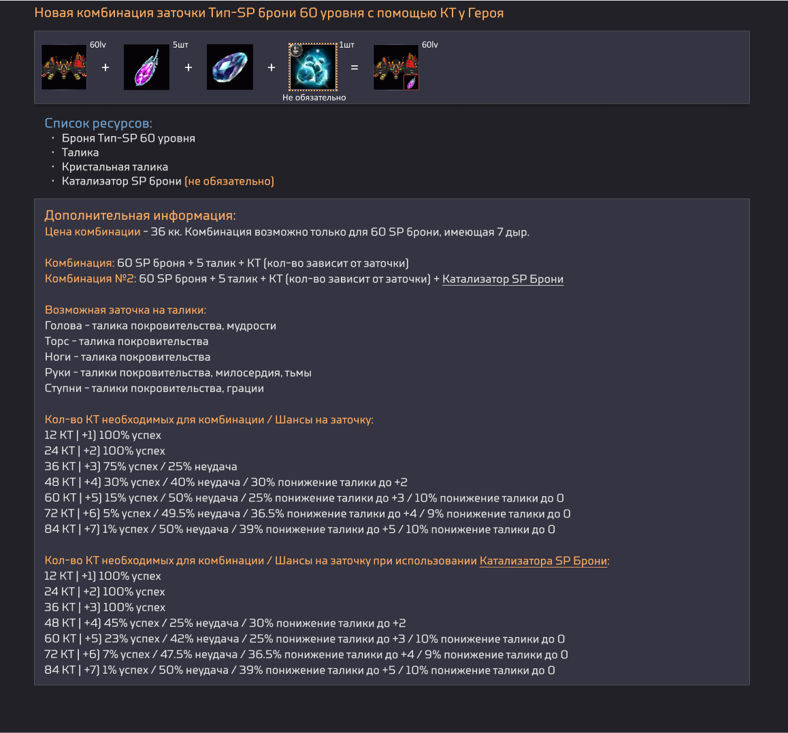Click the small talic badge on result armor
788x733 pixels.
411,82
